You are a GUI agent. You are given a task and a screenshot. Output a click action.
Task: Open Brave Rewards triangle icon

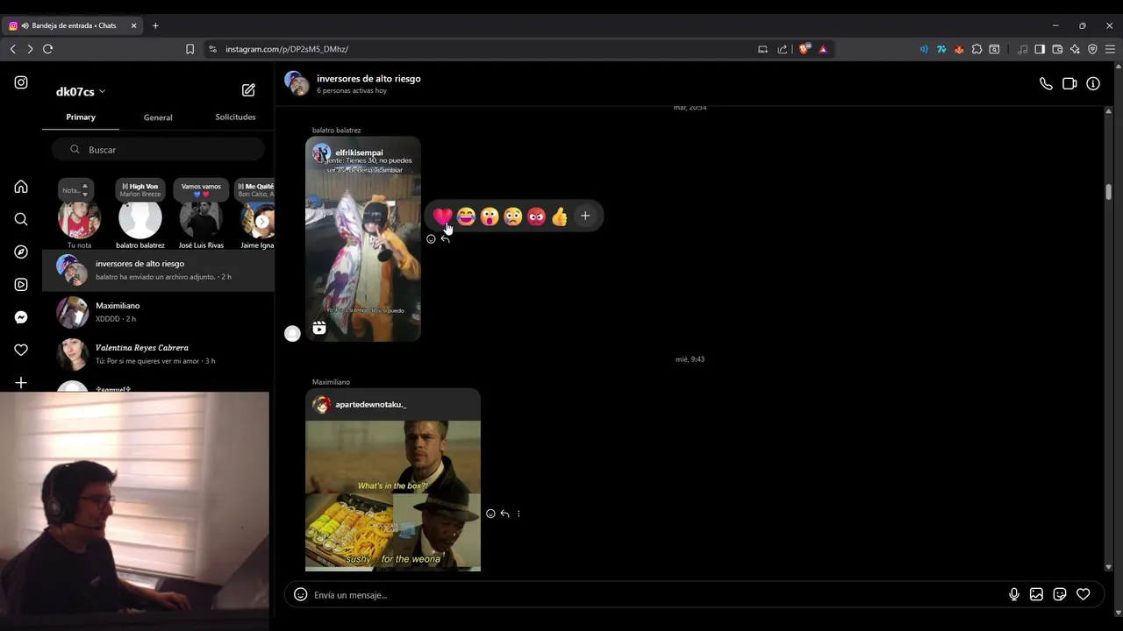pos(823,49)
